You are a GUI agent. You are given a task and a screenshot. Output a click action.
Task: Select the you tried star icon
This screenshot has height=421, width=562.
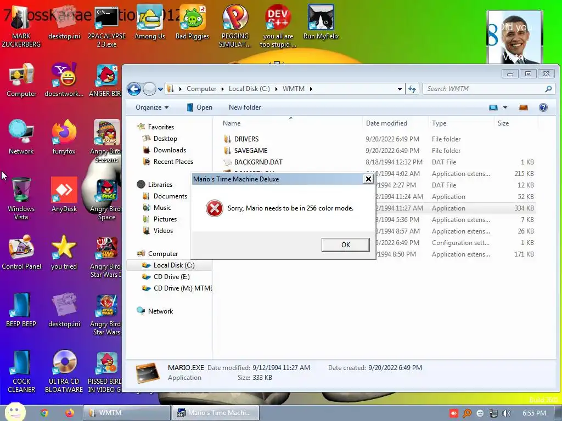pyautogui.click(x=64, y=253)
